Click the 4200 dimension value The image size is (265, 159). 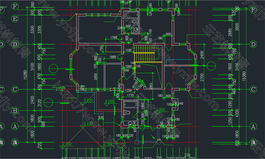click(x=237, y=113)
